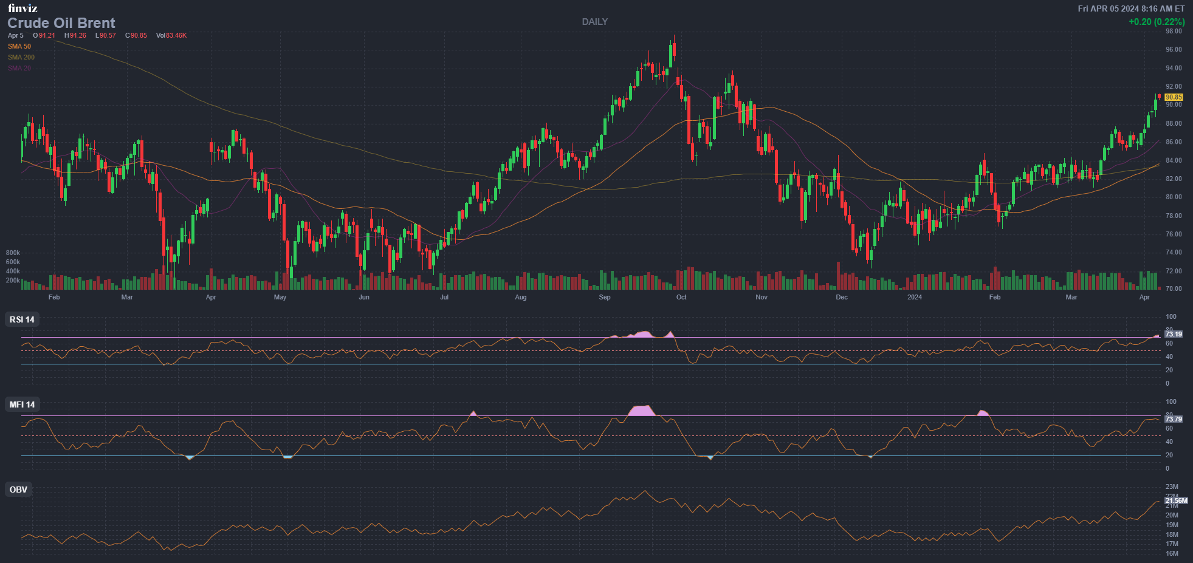Click the 73.19 RSI value tag
This screenshot has width=1193, height=563.
pos(1174,334)
